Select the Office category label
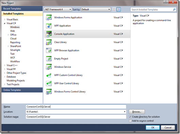 click(x=13, y=35)
